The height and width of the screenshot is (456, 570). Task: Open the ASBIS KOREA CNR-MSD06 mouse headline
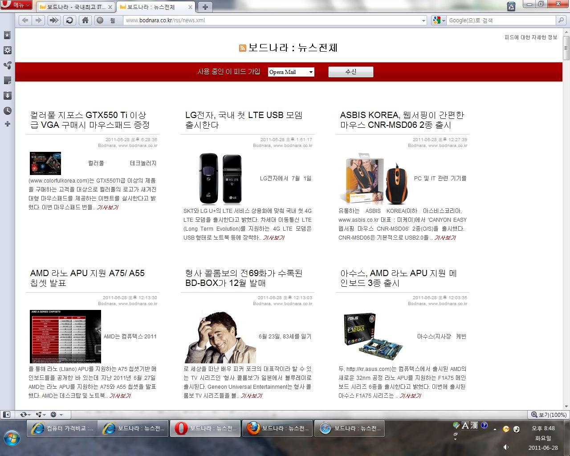coord(402,120)
